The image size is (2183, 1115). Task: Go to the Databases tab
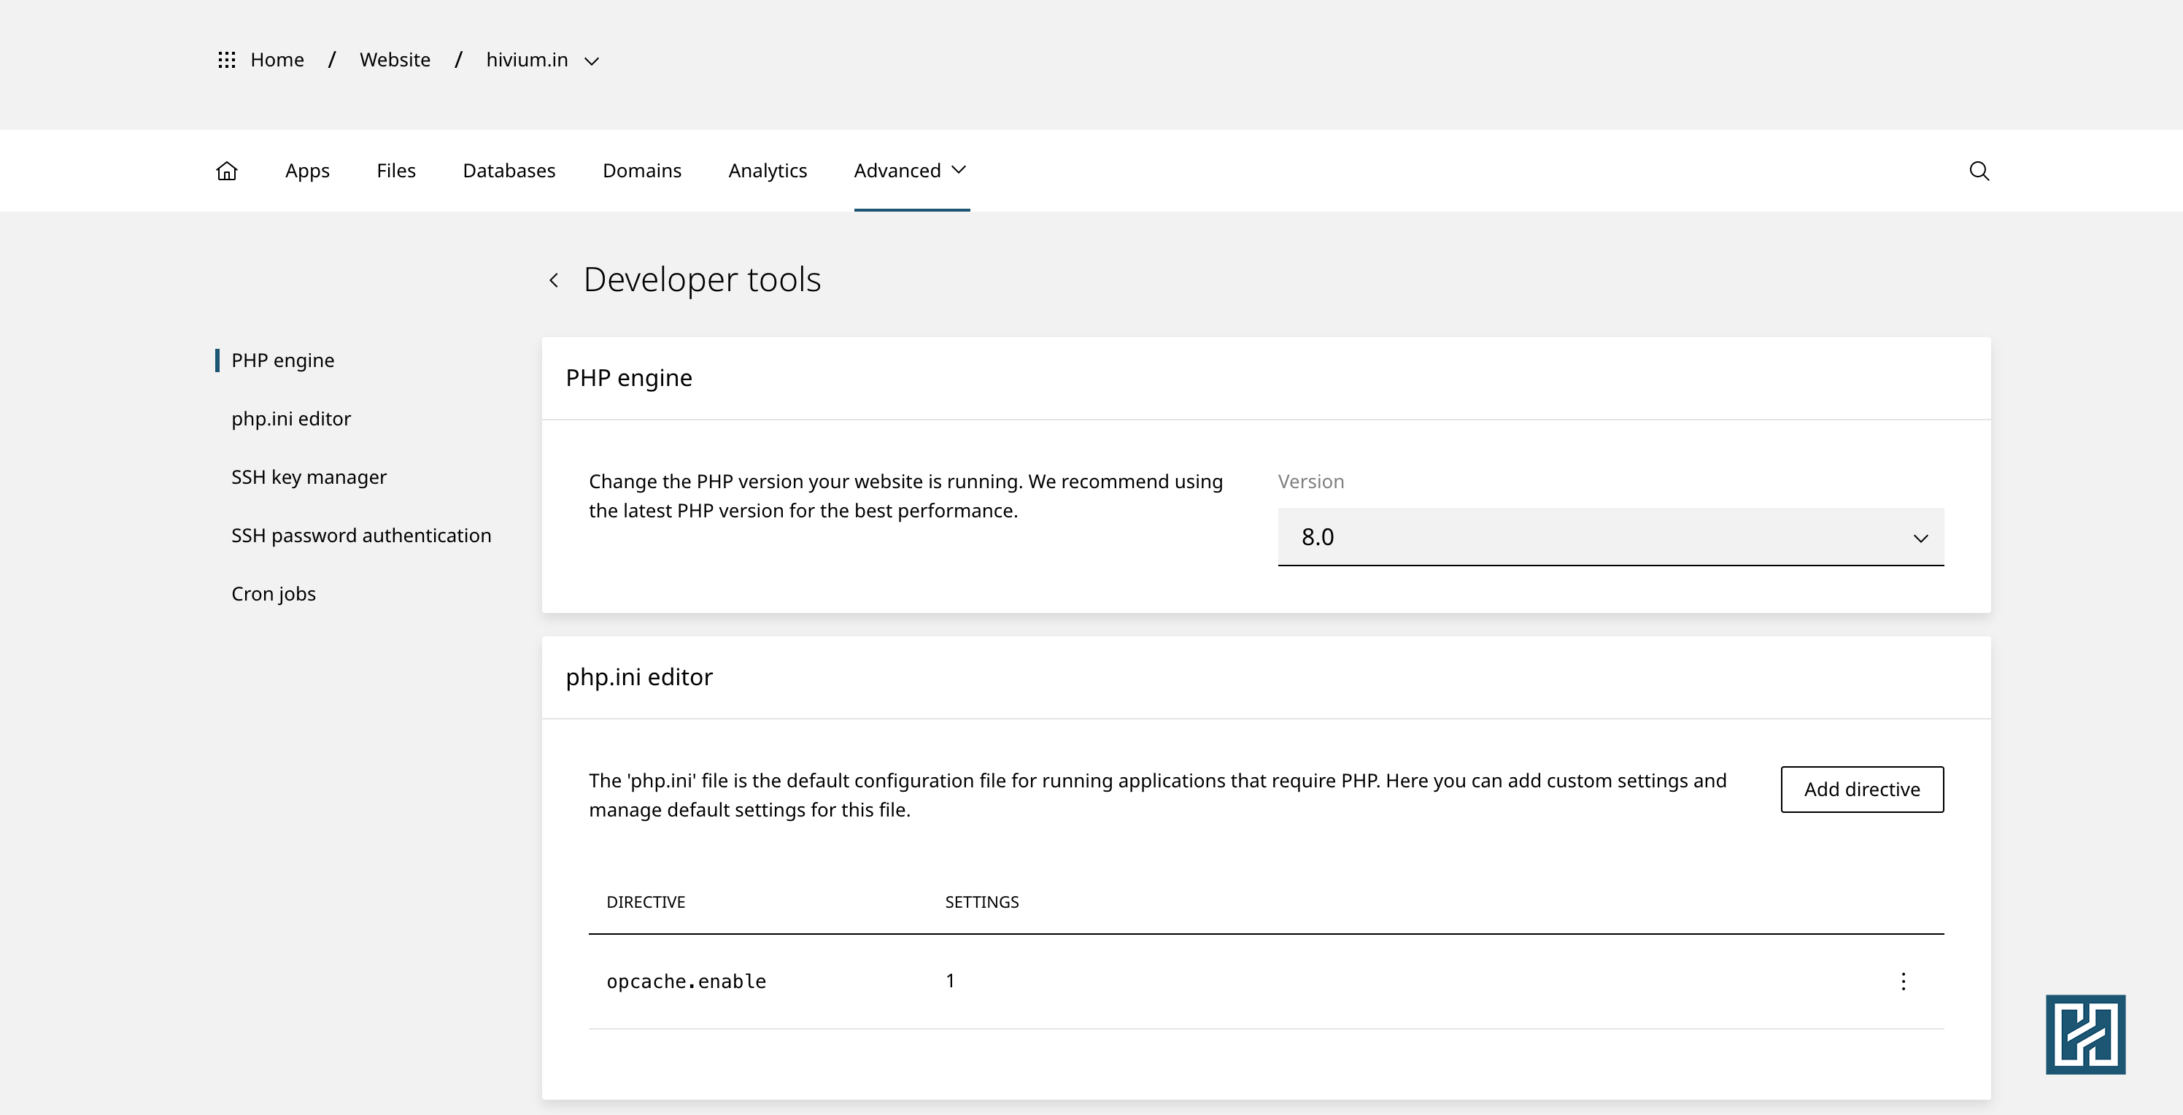pos(509,170)
